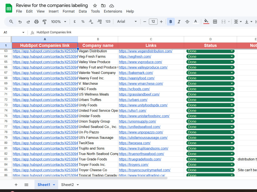Decrease font size with minus button

(x=144, y=22)
